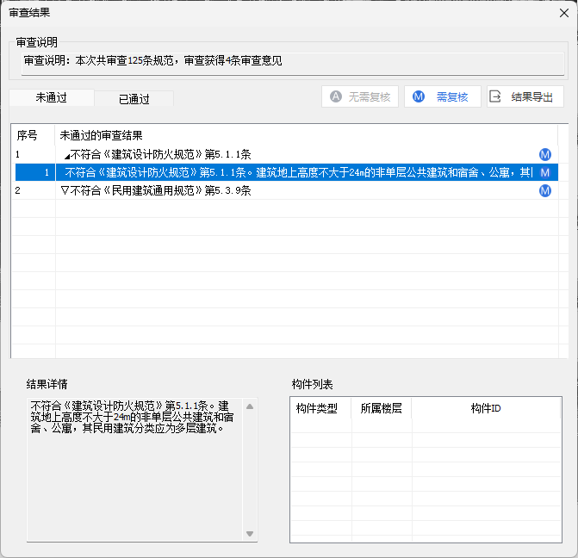Click down arrow of 结果详情 scrollbar

(250, 534)
